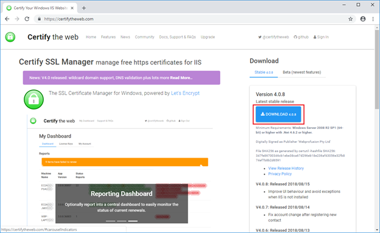This screenshot has width=380, height=233.
Task: Reload the page with the refresh icon
Action: [27, 19]
